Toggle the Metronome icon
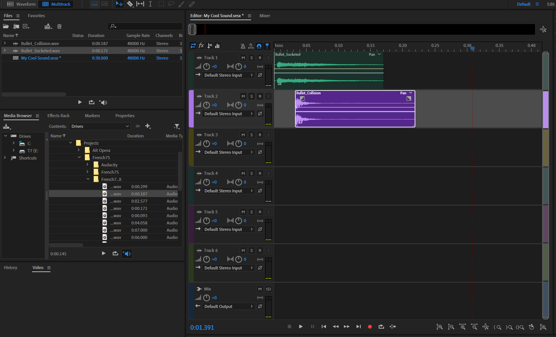 pyautogui.click(x=243, y=46)
